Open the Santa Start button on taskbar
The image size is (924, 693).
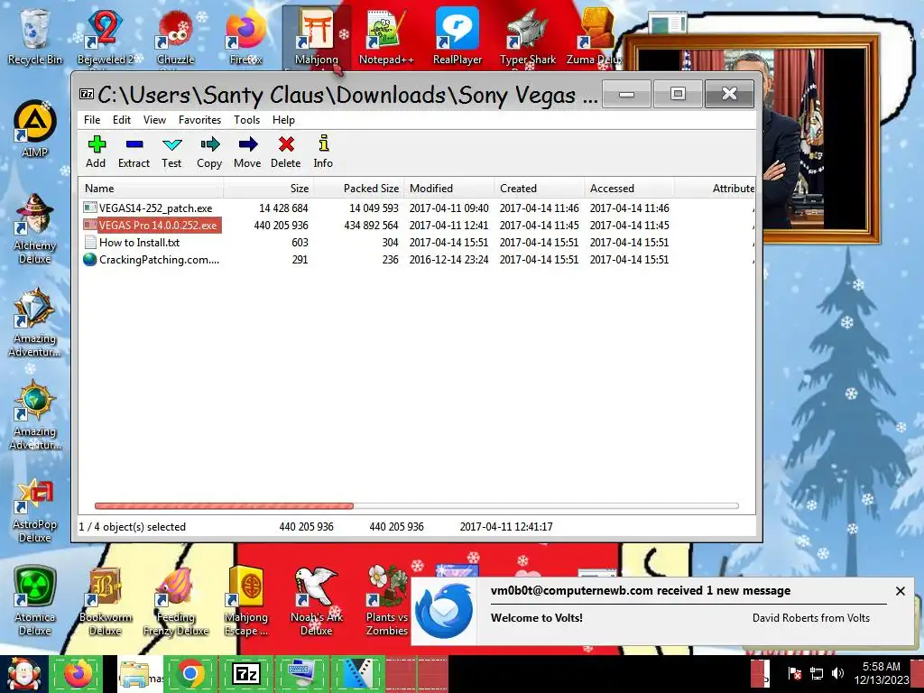23,674
